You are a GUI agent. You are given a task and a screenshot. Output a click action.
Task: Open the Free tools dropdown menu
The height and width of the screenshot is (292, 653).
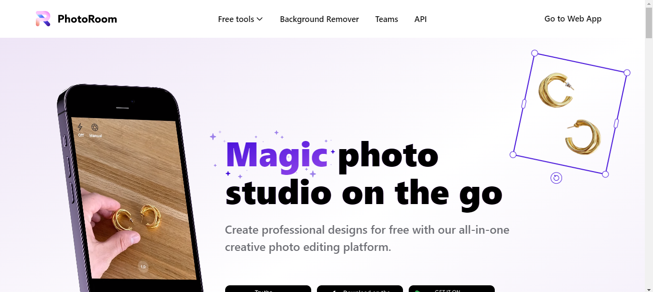240,19
